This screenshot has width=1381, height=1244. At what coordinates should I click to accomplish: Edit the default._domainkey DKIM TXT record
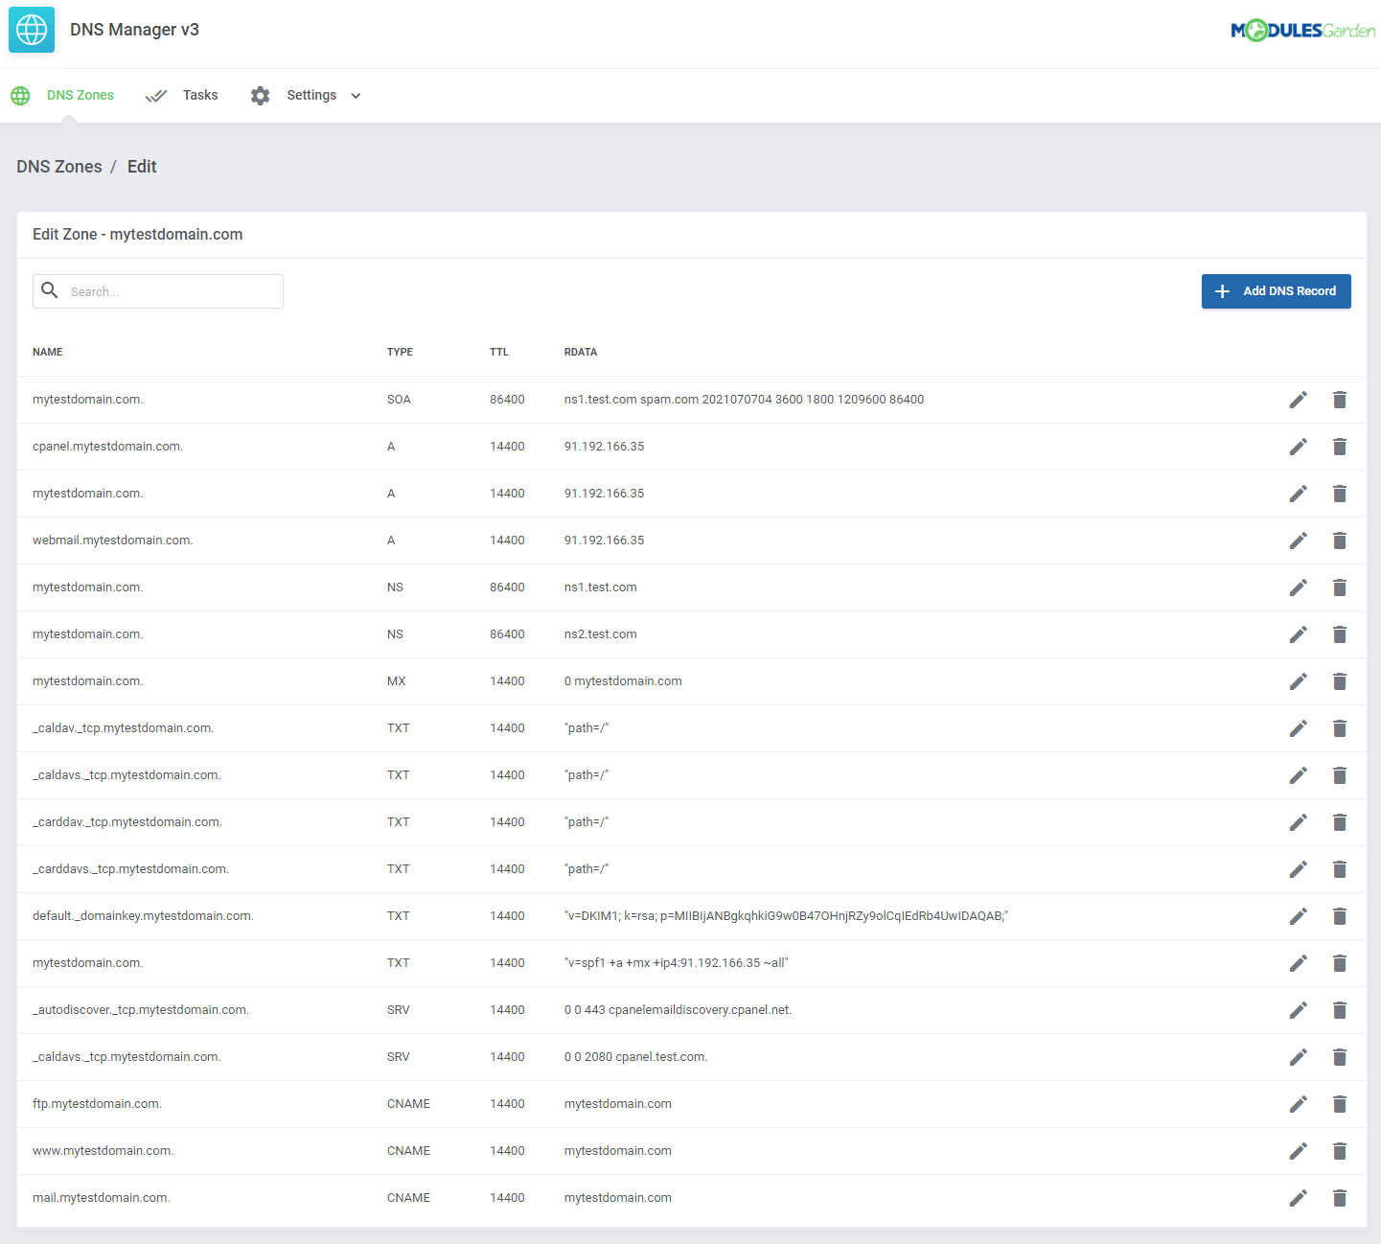pos(1299,915)
